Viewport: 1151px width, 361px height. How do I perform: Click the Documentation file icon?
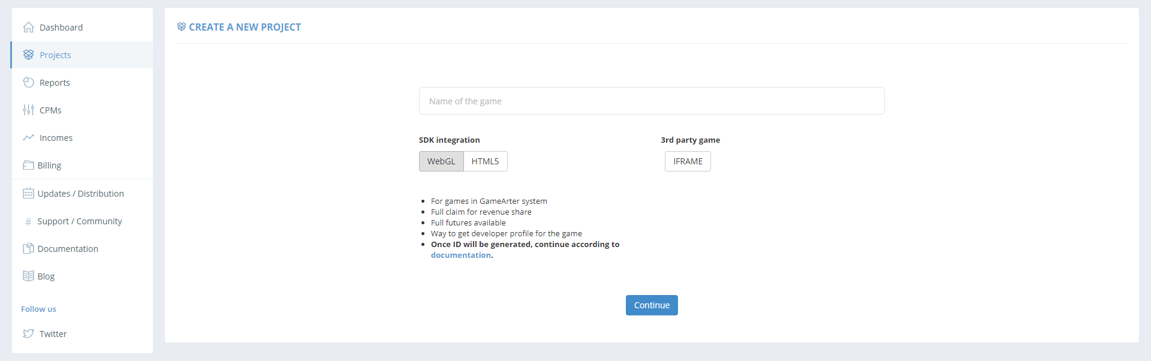coord(28,249)
